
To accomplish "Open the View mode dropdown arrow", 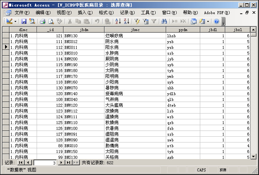I will click(x=15, y=21).
